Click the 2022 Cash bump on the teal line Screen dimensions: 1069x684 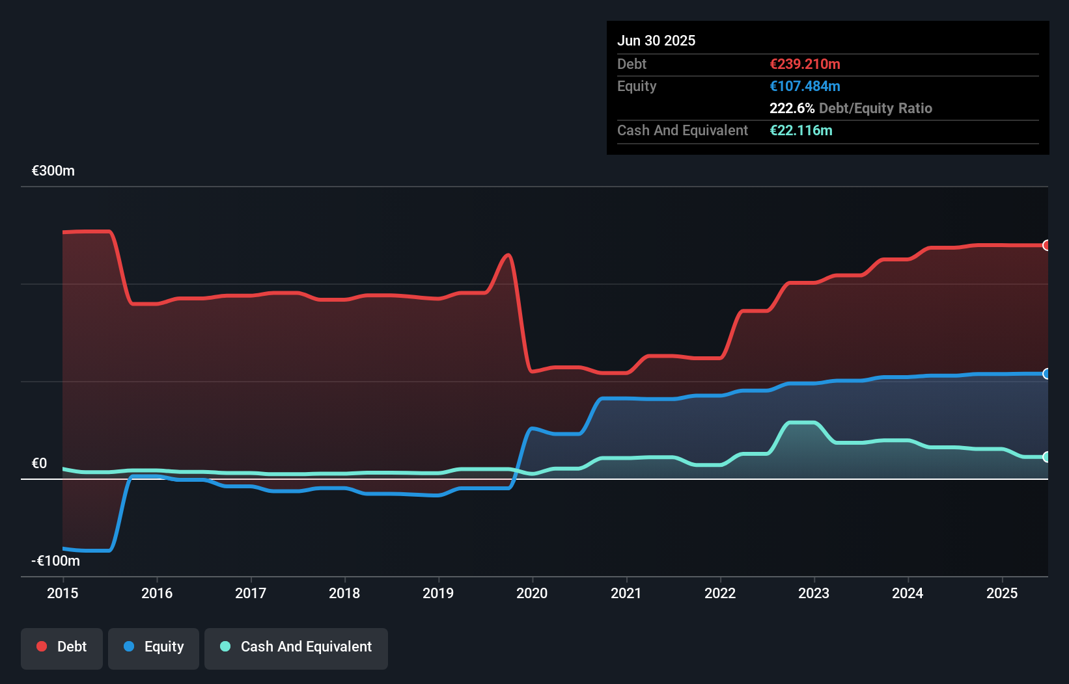point(802,423)
